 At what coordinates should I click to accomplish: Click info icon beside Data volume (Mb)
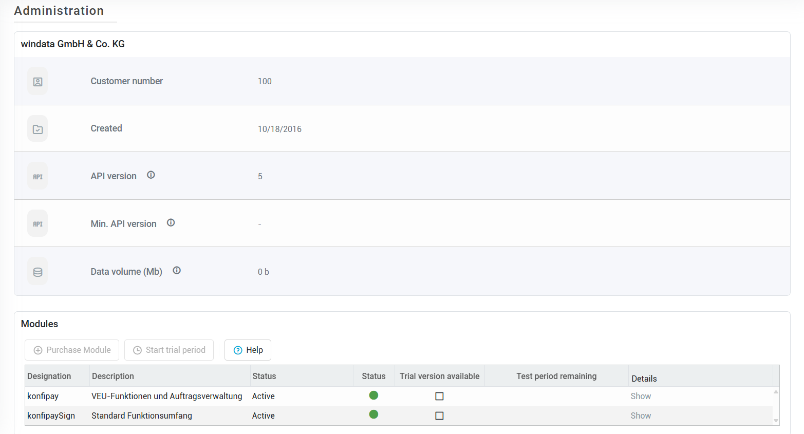click(x=177, y=271)
